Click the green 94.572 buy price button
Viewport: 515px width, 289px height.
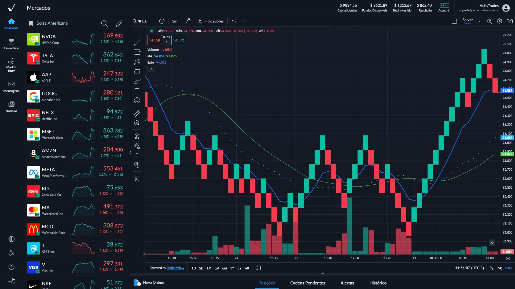(179, 40)
